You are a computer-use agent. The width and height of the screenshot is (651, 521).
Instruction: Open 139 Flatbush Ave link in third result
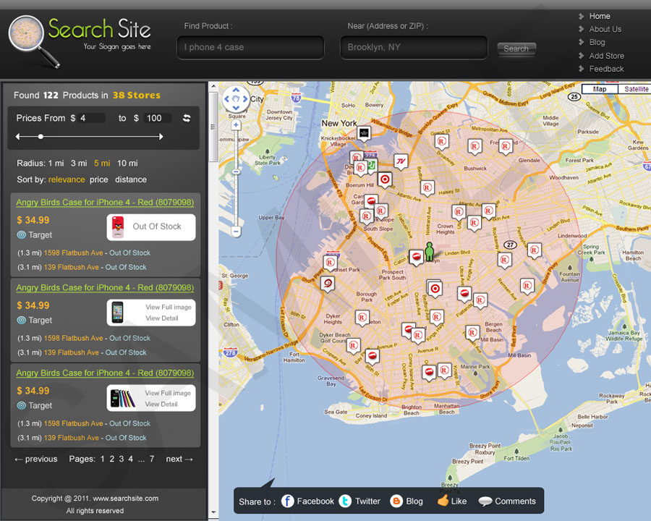point(72,438)
